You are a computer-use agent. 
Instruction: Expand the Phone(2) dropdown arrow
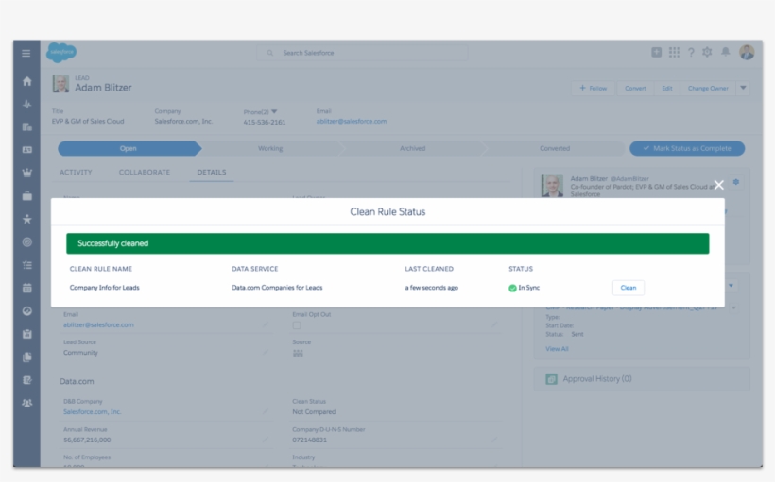tap(274, 111)
